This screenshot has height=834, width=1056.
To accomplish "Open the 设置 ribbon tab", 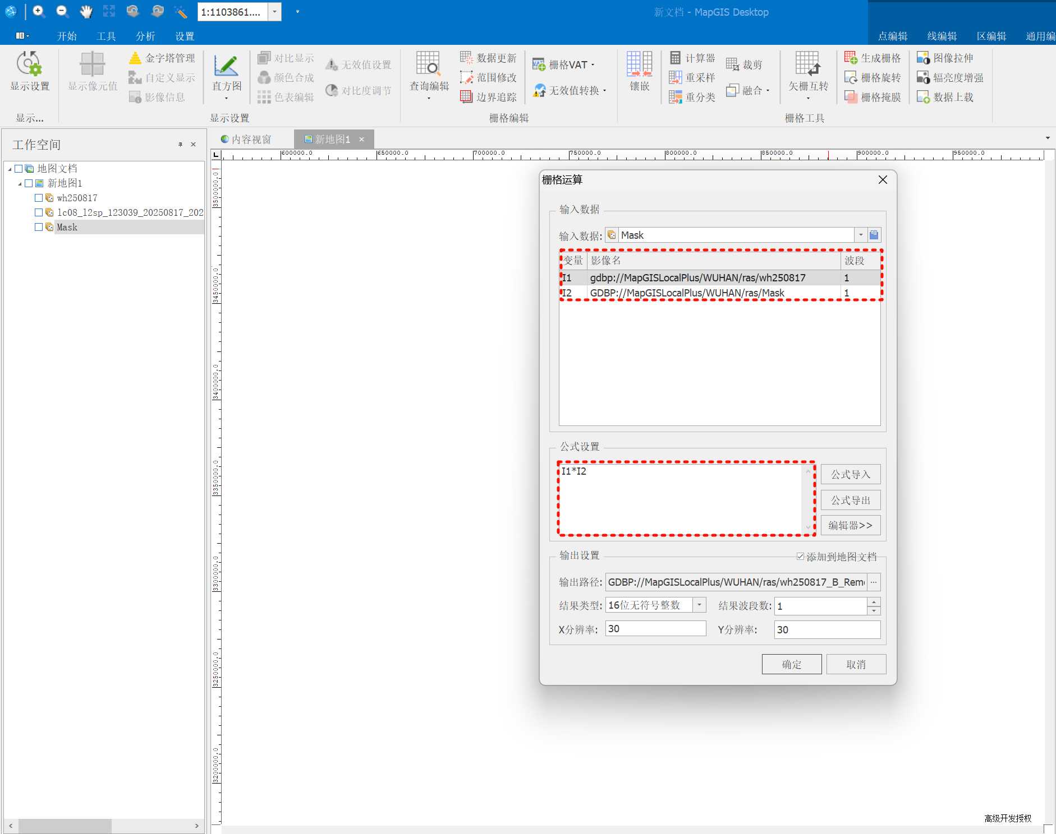I will [185, 36].
